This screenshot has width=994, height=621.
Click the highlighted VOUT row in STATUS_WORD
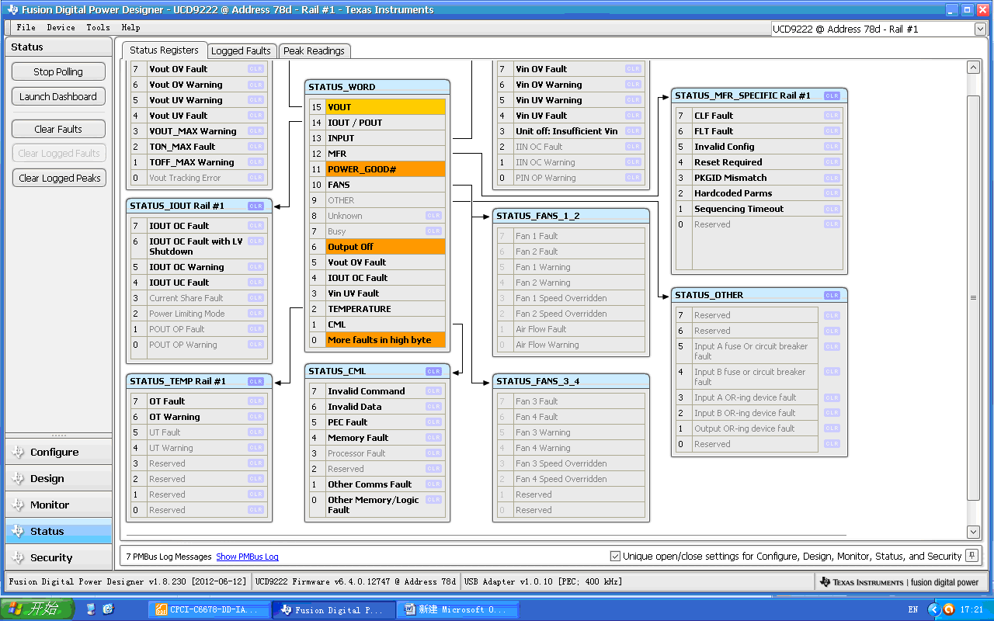[x=377, y=107]
